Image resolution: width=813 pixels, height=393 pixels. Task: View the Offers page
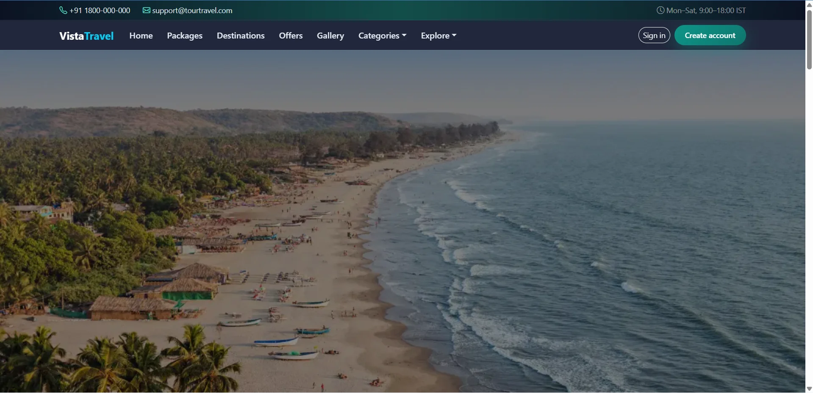[291, 36]
